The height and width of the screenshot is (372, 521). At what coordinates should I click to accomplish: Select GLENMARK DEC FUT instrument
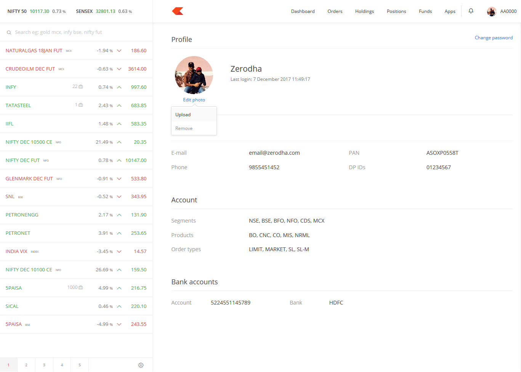29,179
